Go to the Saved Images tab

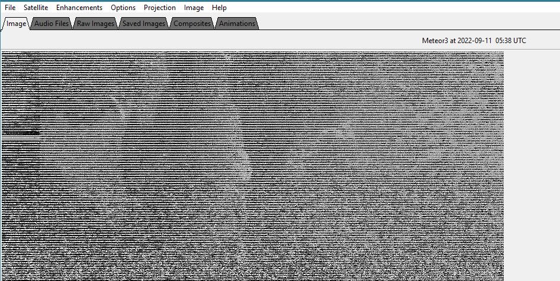[x=144, y=24]
